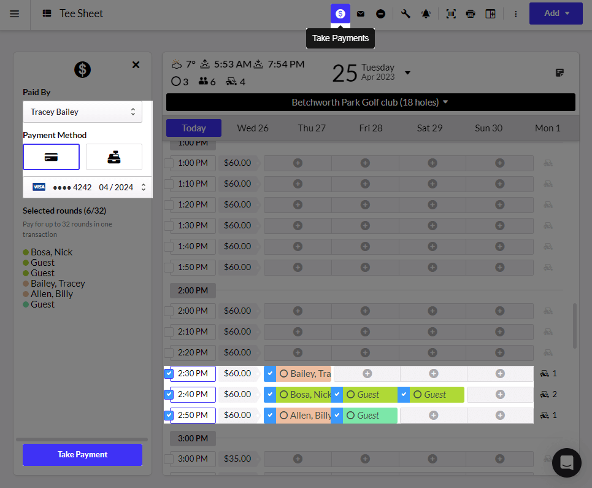Deselect Bailey, Tracey player checkbox
Viewport: 592px width, 488px height.
pos(270,374)
